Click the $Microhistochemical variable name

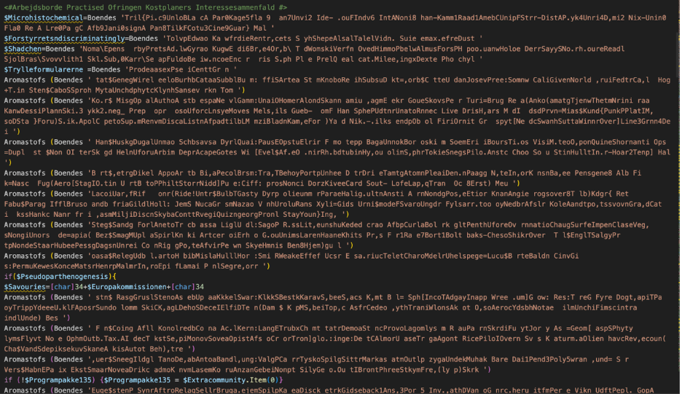pyautogui.click(x=44, y=17)
